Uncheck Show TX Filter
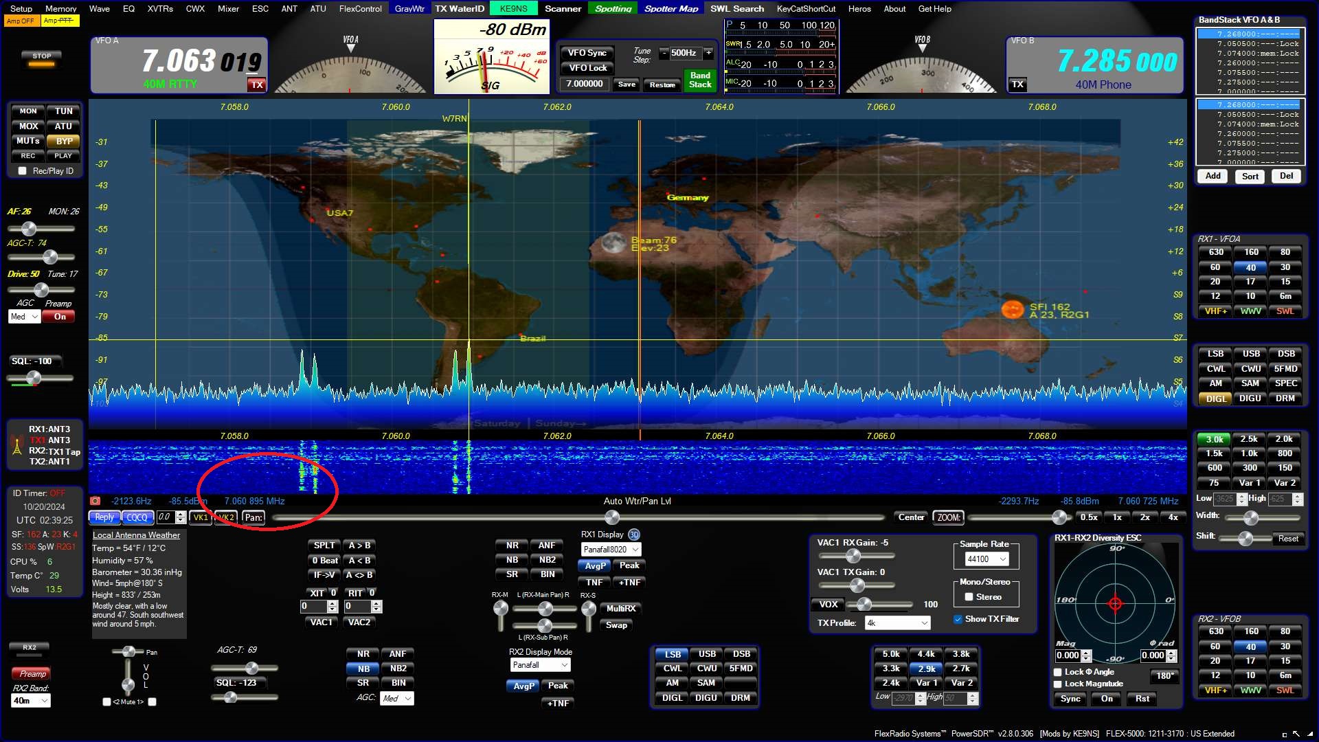This screenshot has height=742, width=1319. point(958,619)
